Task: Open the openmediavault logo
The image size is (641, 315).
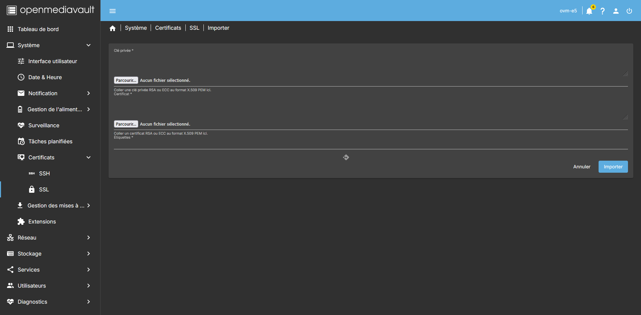Action: 50,10
